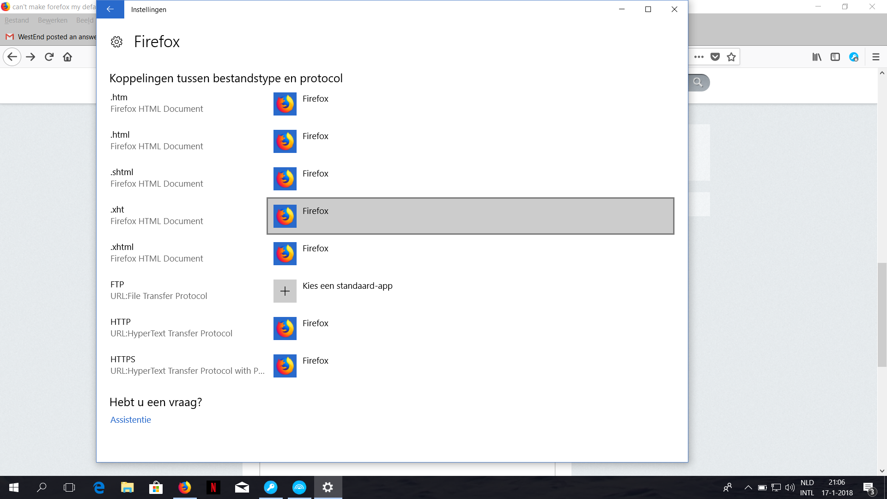Open the Assistentie help link

(x=130, y=420)
